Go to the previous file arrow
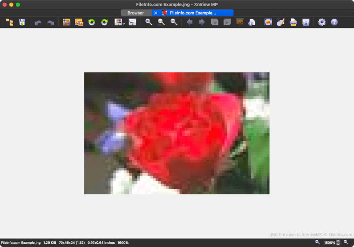 tap(190, 22)
